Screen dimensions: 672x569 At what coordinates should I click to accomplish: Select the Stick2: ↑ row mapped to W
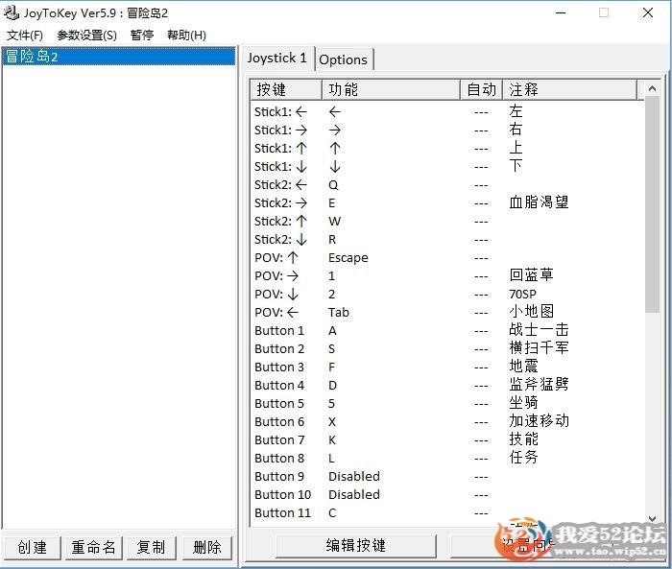(x=447, y=221)
